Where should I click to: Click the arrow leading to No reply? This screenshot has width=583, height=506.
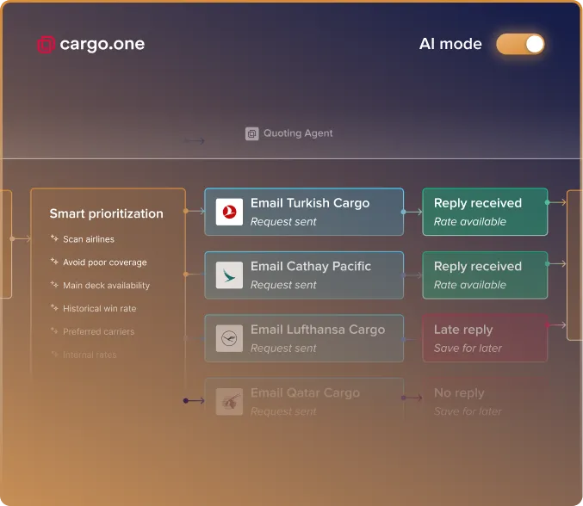coord(412,398)
